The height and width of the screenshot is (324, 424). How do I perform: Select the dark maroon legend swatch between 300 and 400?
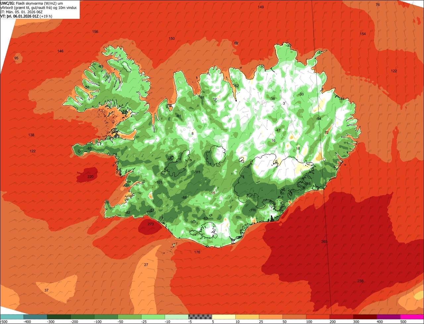(x=365, y=317)
